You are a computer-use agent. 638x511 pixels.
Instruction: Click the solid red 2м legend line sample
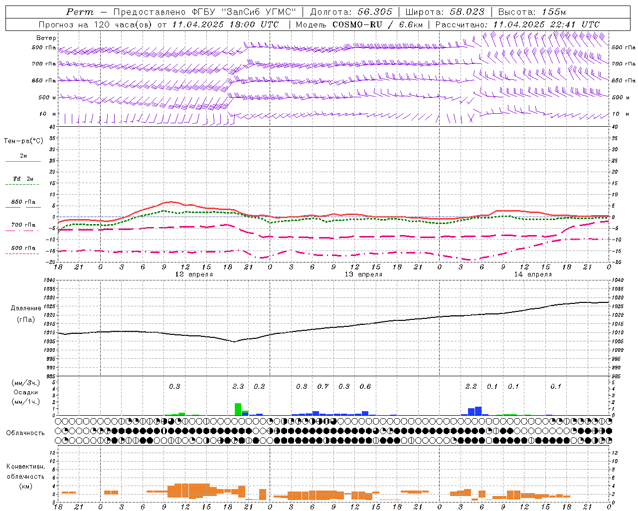point(23,161)
